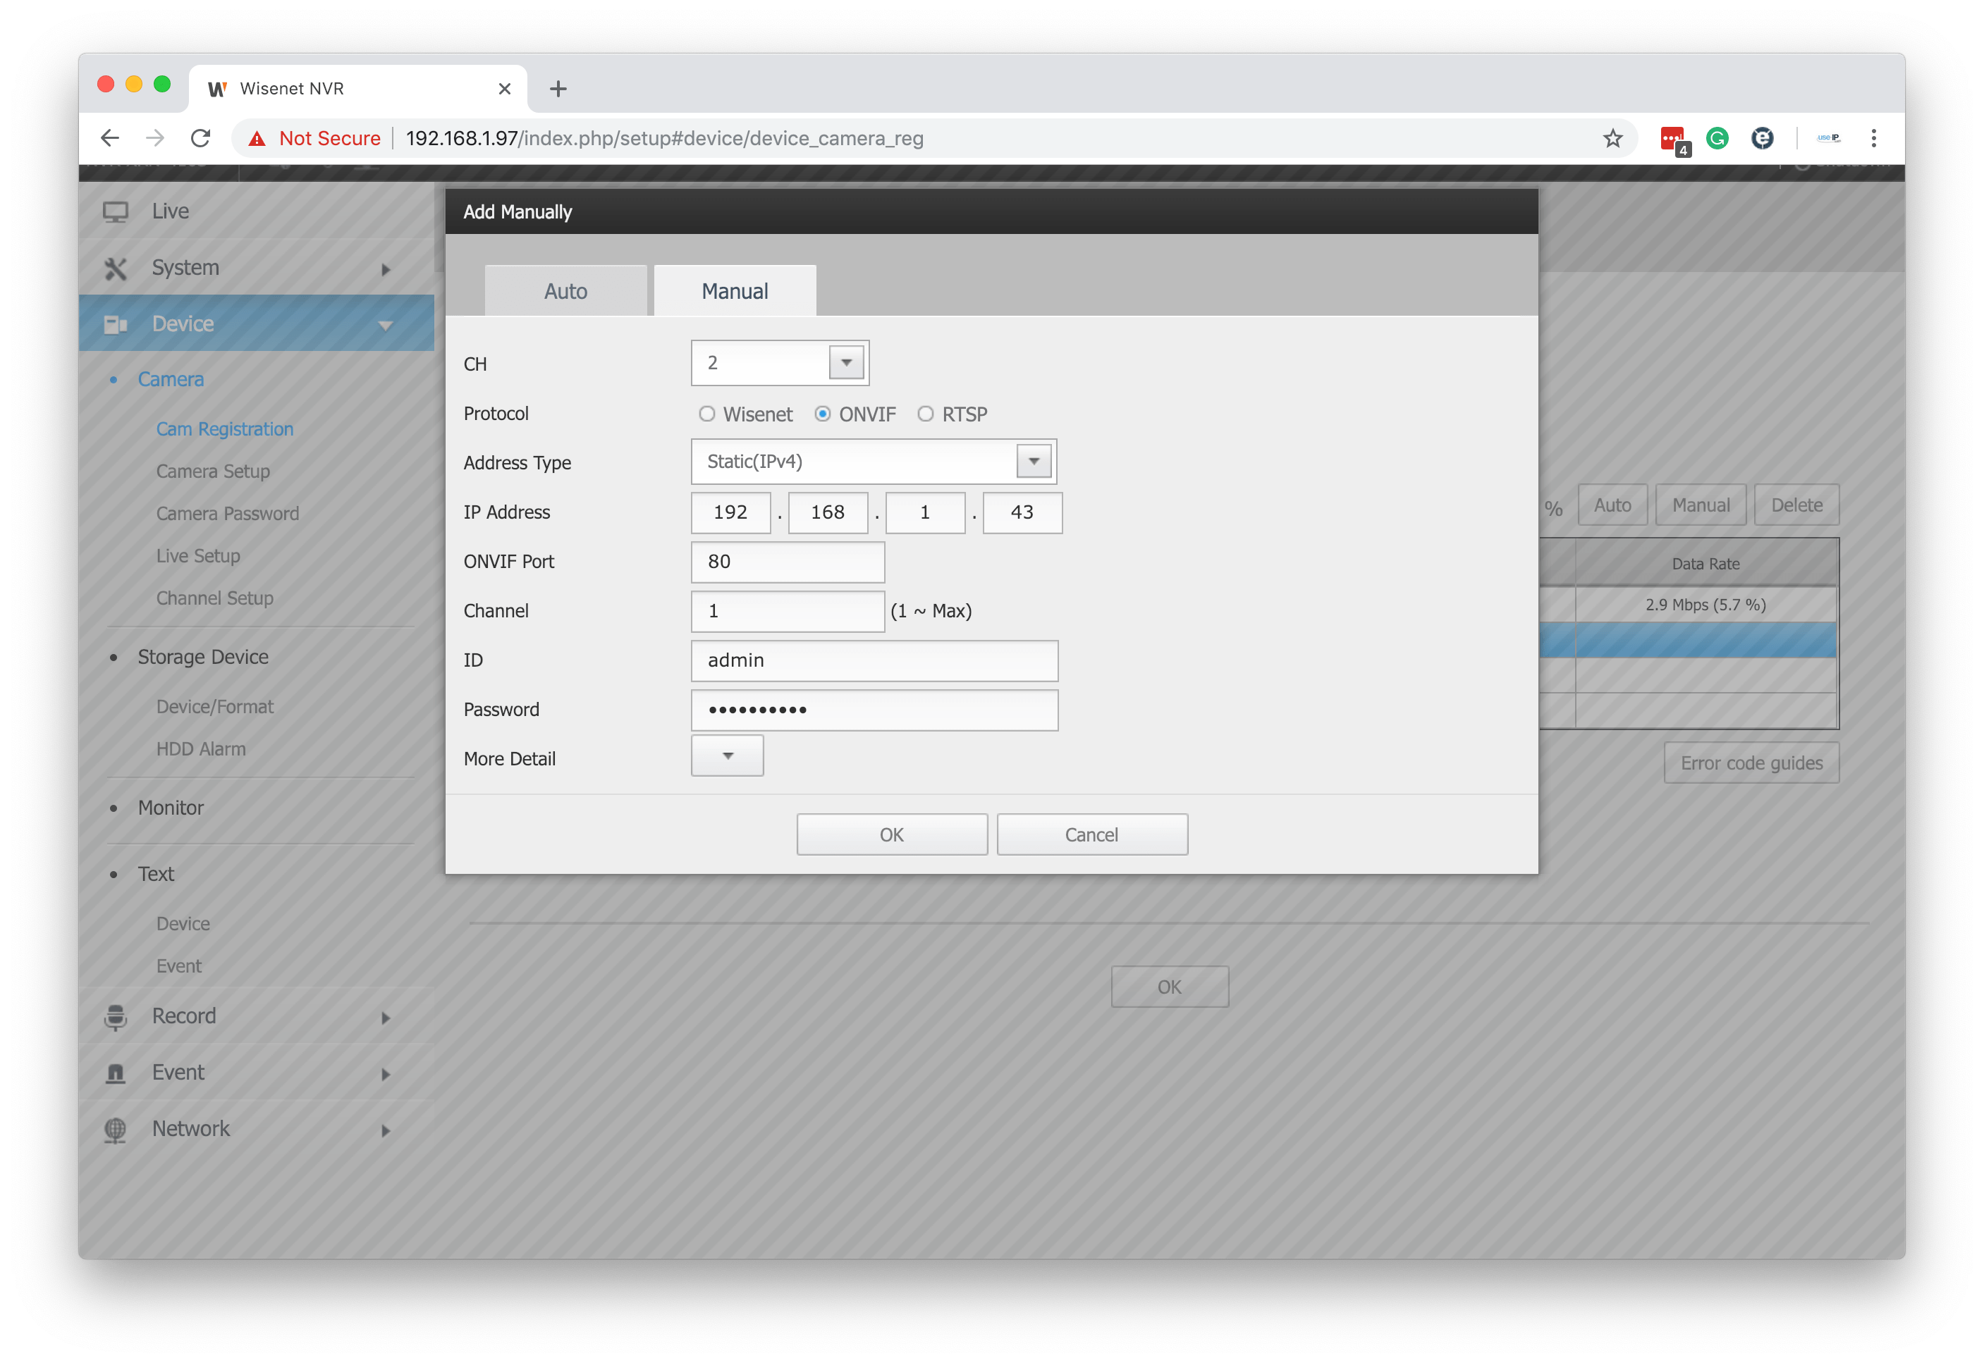
Task: Expand the More Detail dropdown
Action: [x=727, y=757]
